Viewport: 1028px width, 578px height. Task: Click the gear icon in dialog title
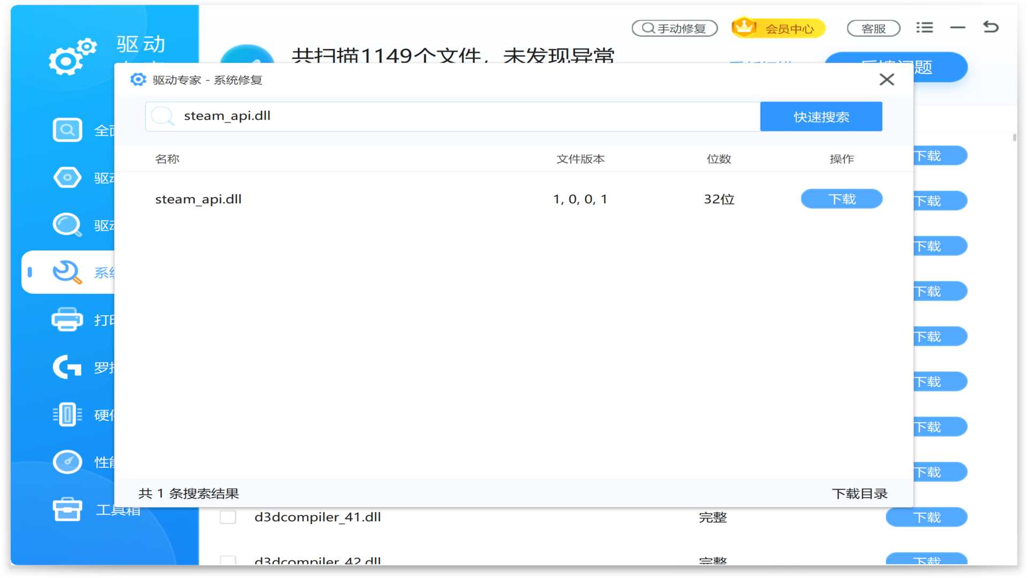[x=138, y=80]
